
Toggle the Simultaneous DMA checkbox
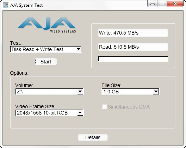(x=105, y=106)
